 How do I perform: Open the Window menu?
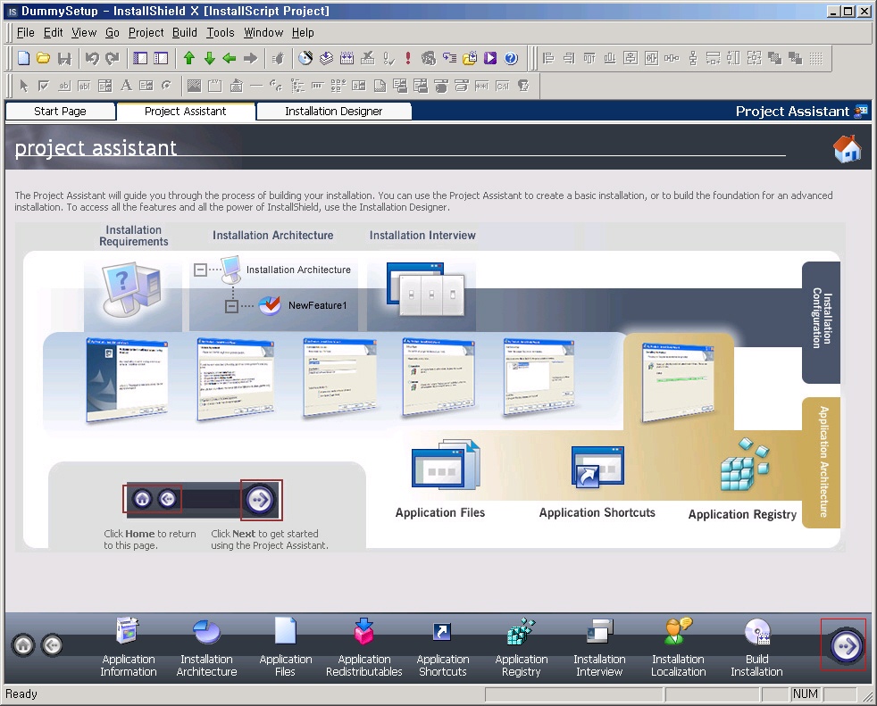(x=263, y=32)
